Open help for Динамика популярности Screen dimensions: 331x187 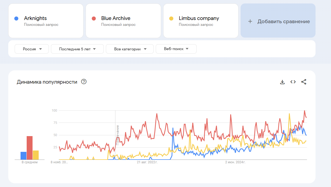click(84, 82)
